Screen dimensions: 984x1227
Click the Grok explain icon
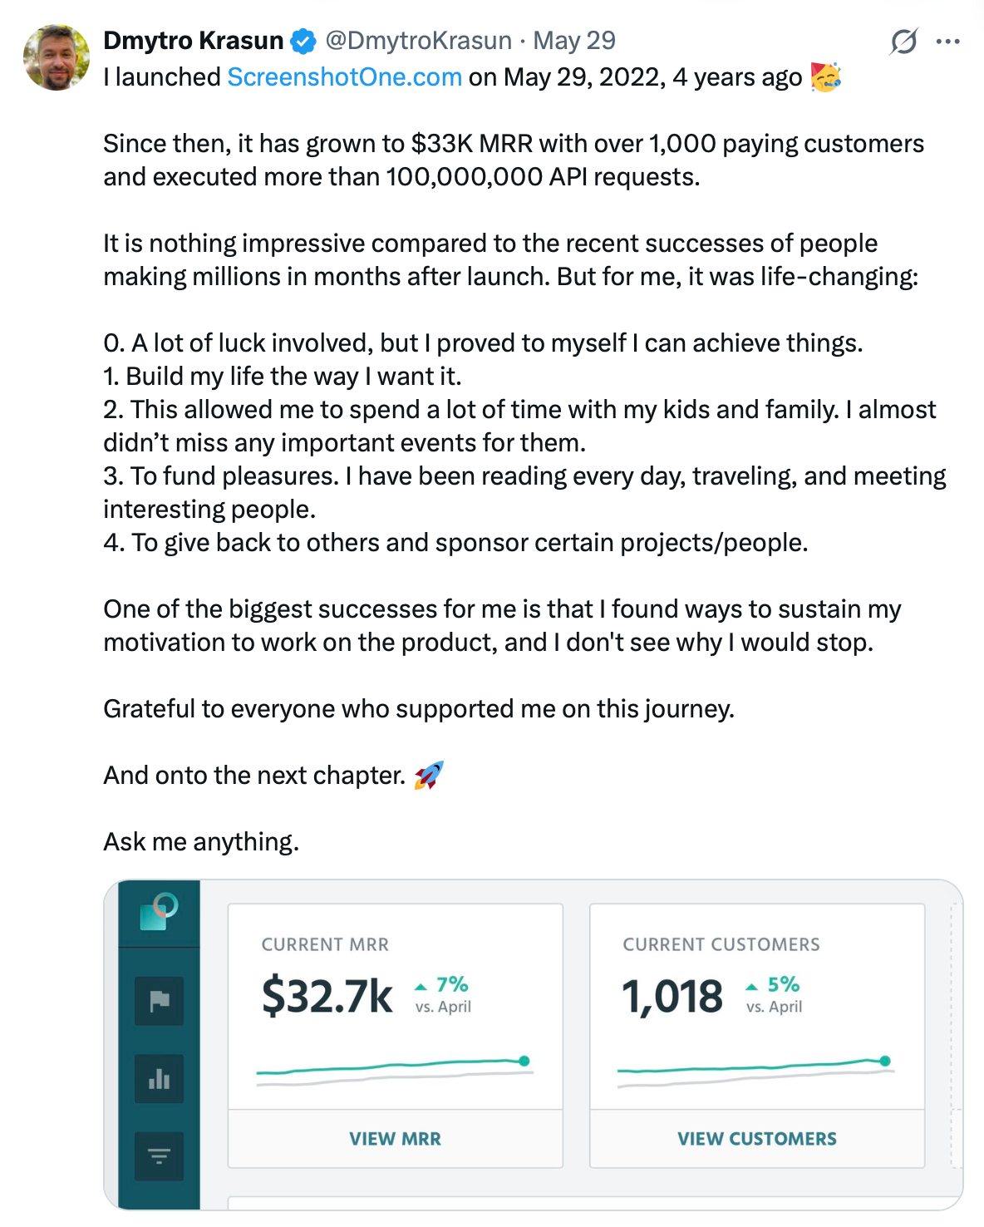(x=903, y=41)
